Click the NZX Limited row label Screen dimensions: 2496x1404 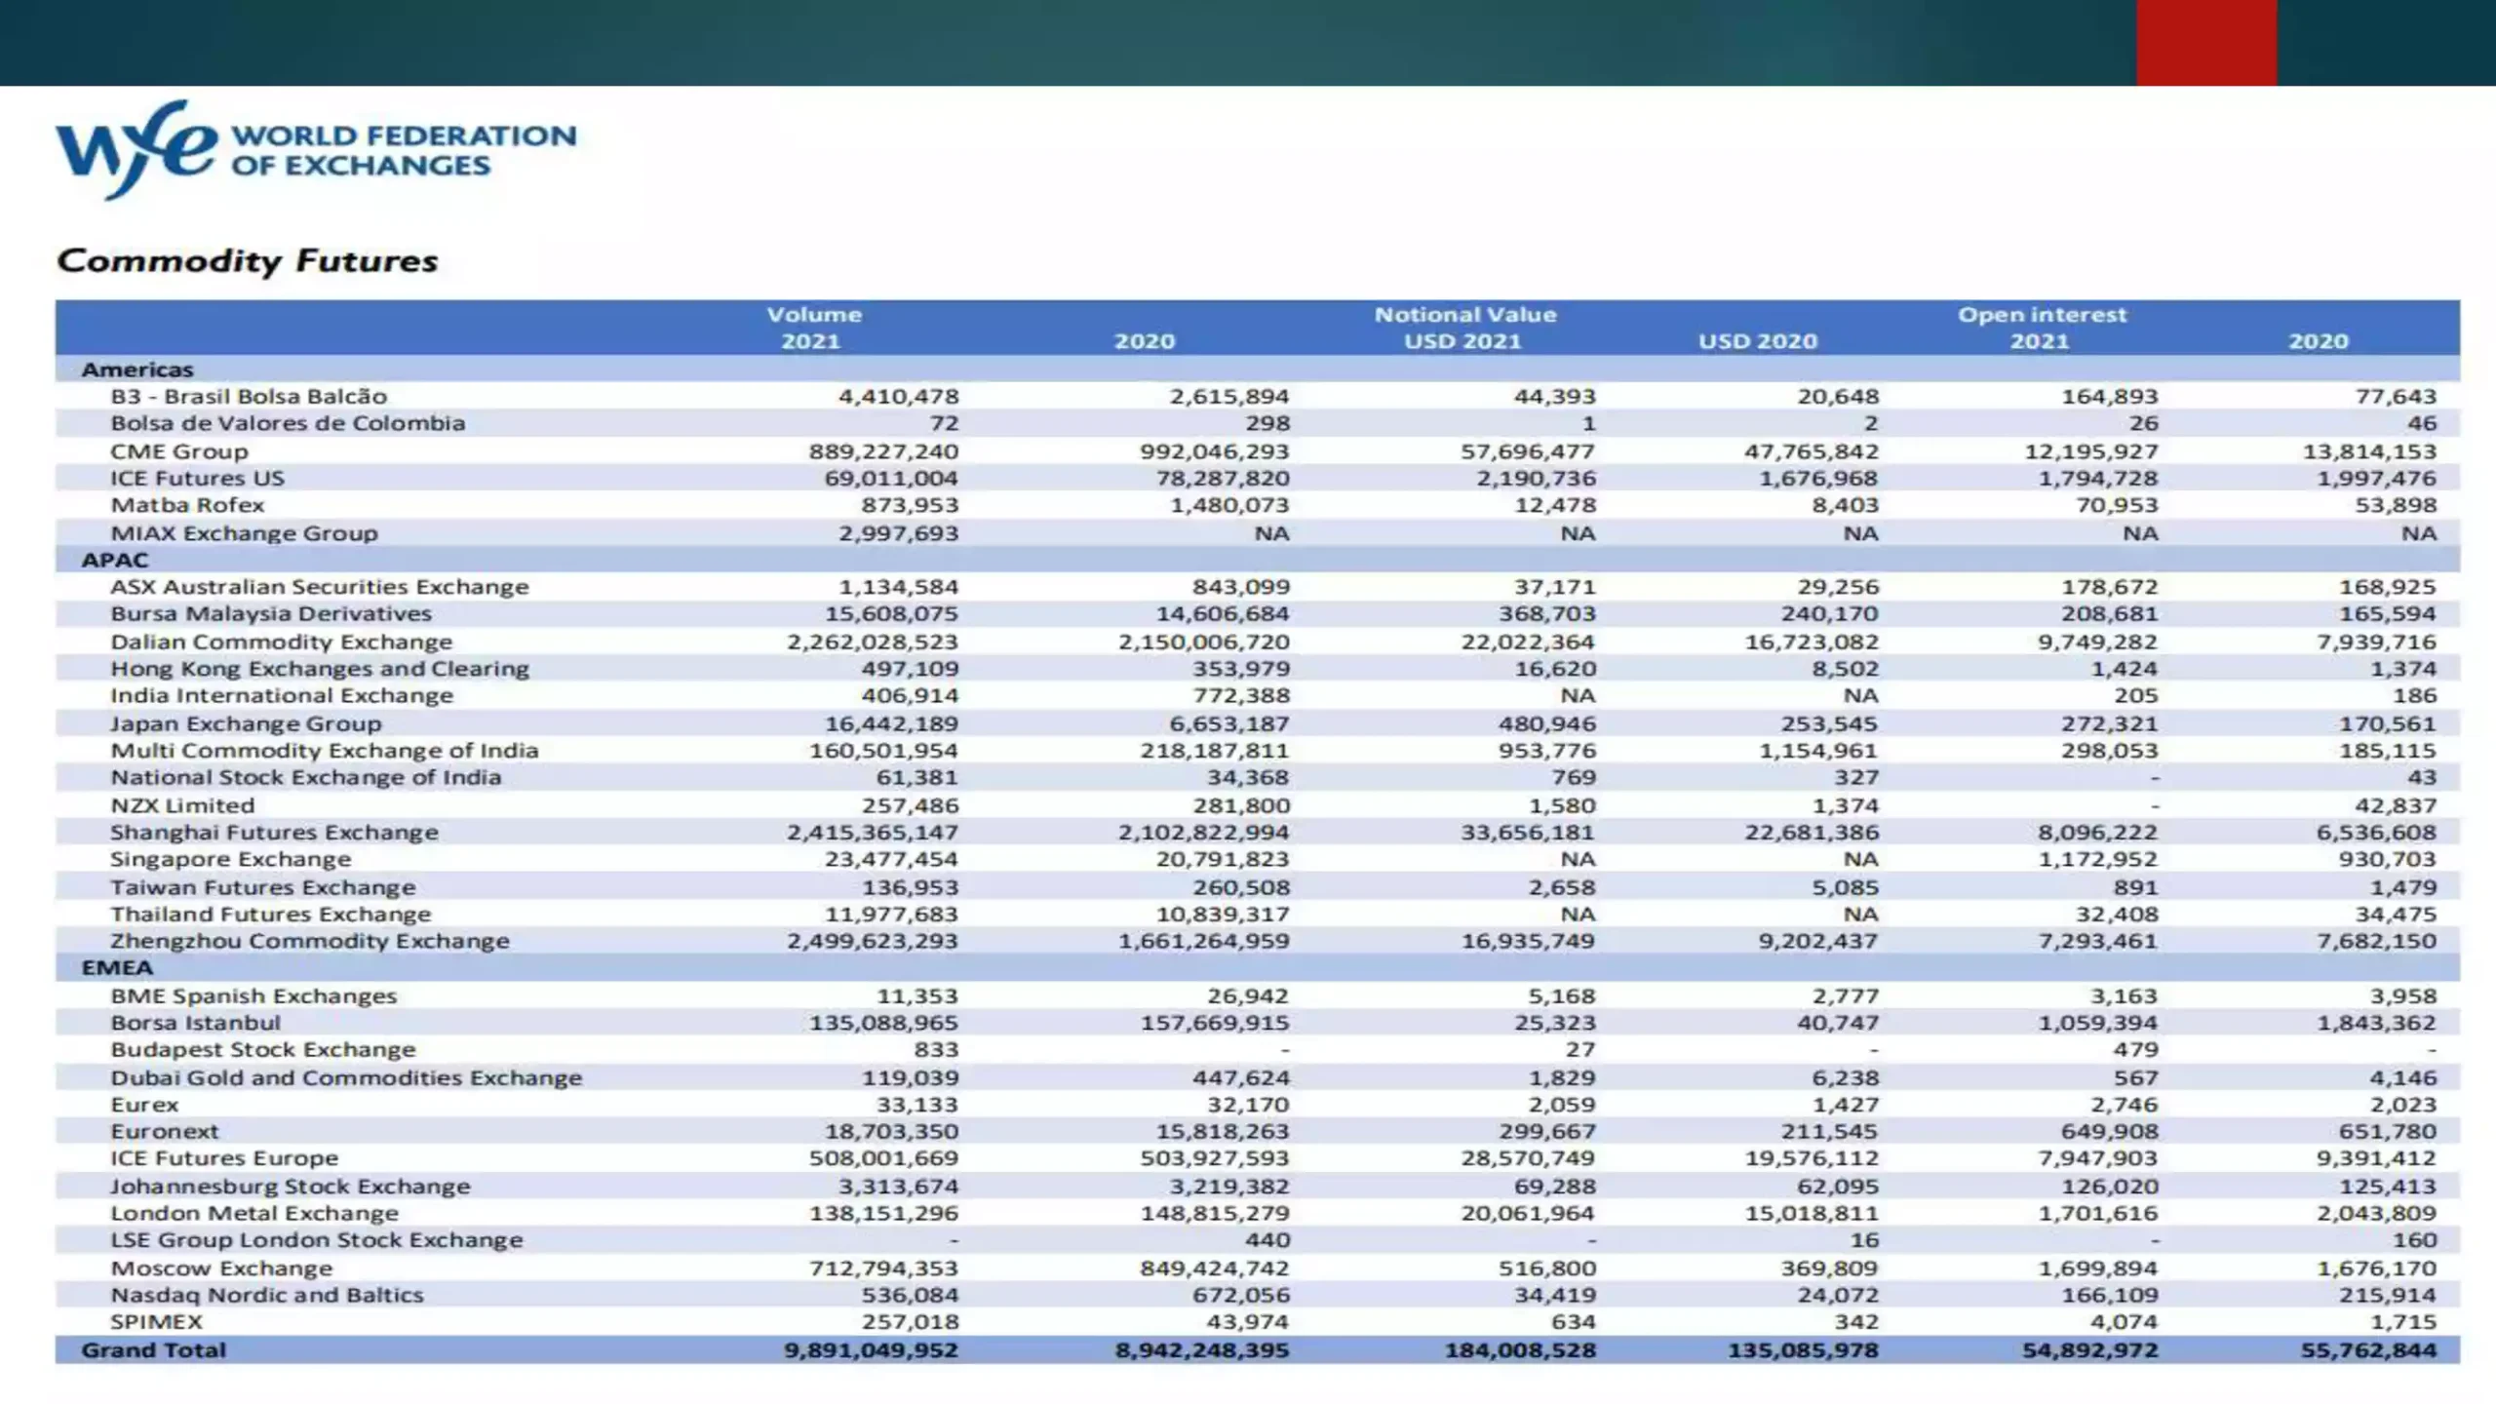182,805
